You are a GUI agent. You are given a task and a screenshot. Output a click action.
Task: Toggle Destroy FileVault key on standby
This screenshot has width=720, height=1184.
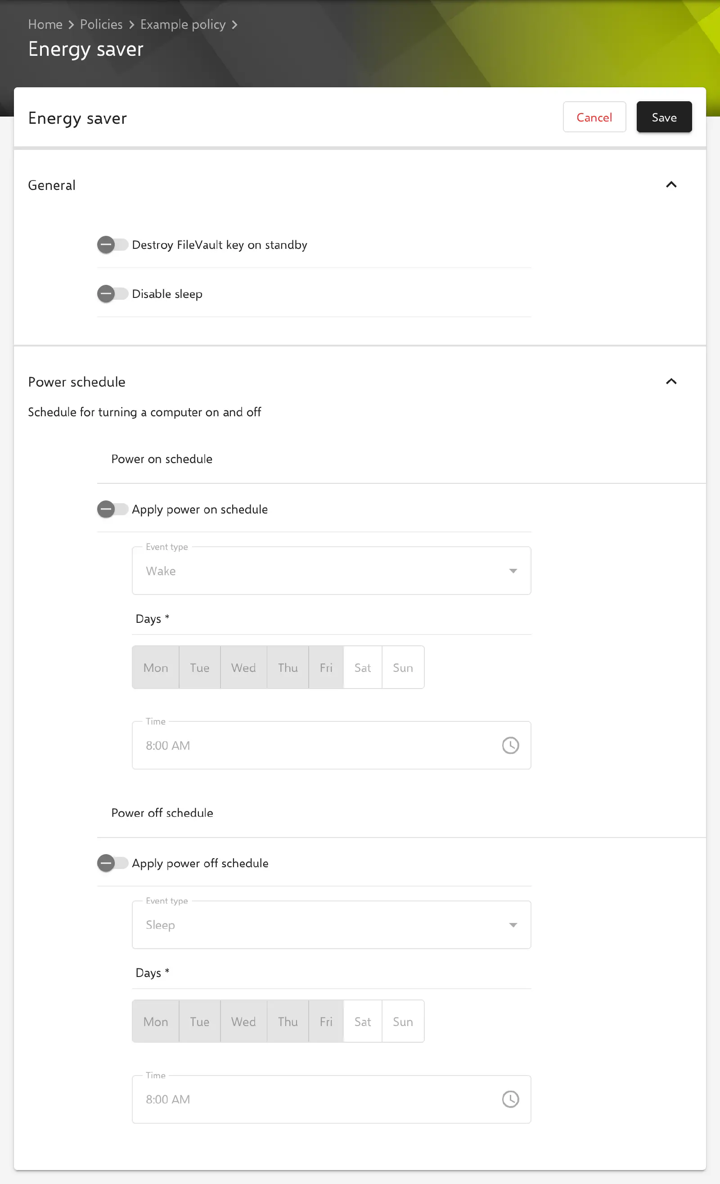click(112, 244)
